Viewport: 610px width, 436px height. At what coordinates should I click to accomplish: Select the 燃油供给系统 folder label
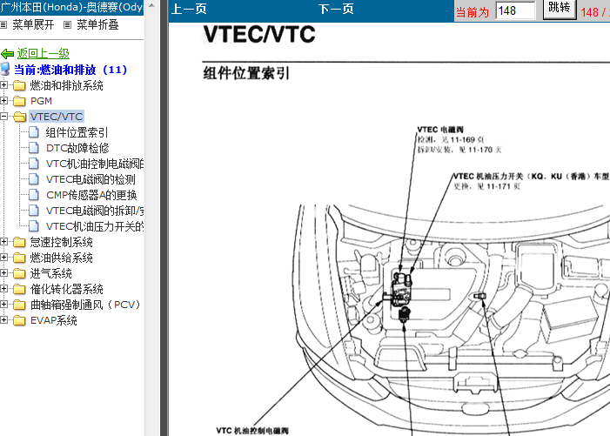[x=62, y=258]
